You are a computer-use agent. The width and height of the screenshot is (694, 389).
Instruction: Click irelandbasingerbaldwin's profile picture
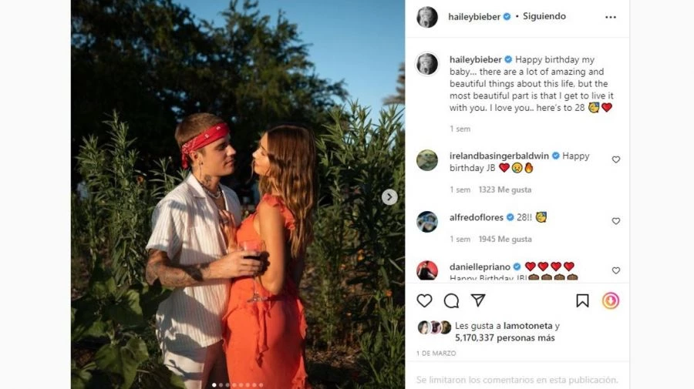(x=427, y=160)
